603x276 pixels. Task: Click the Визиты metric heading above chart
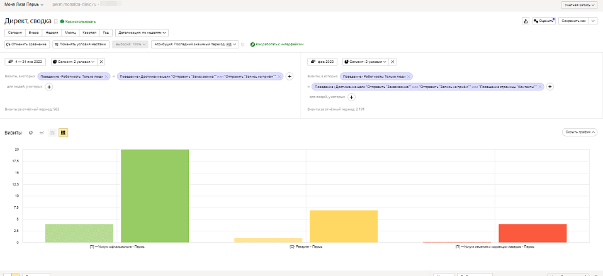[13, 133]
